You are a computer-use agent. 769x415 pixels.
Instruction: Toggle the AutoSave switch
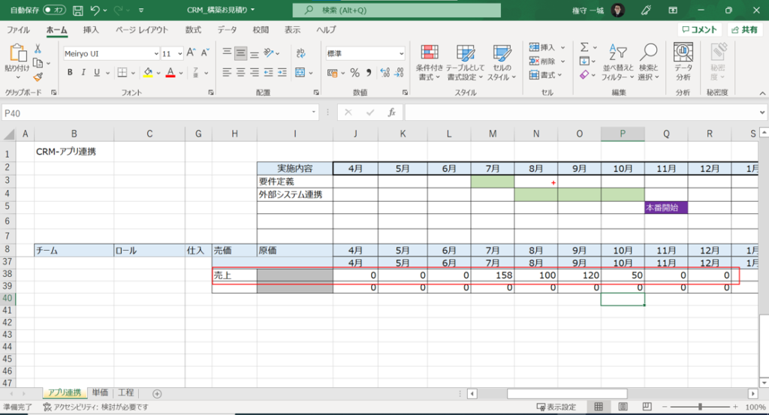click(x=54, y=10)
